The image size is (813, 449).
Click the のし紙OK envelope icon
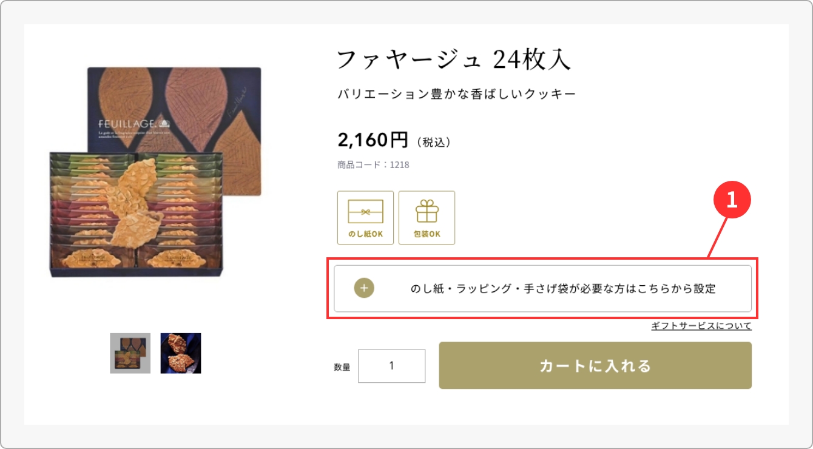point(365,212)
